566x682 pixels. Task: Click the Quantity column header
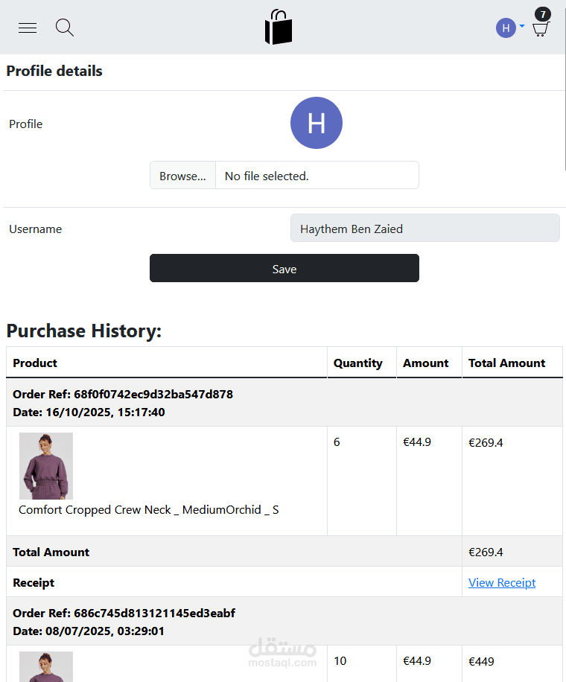pos(357,363)
